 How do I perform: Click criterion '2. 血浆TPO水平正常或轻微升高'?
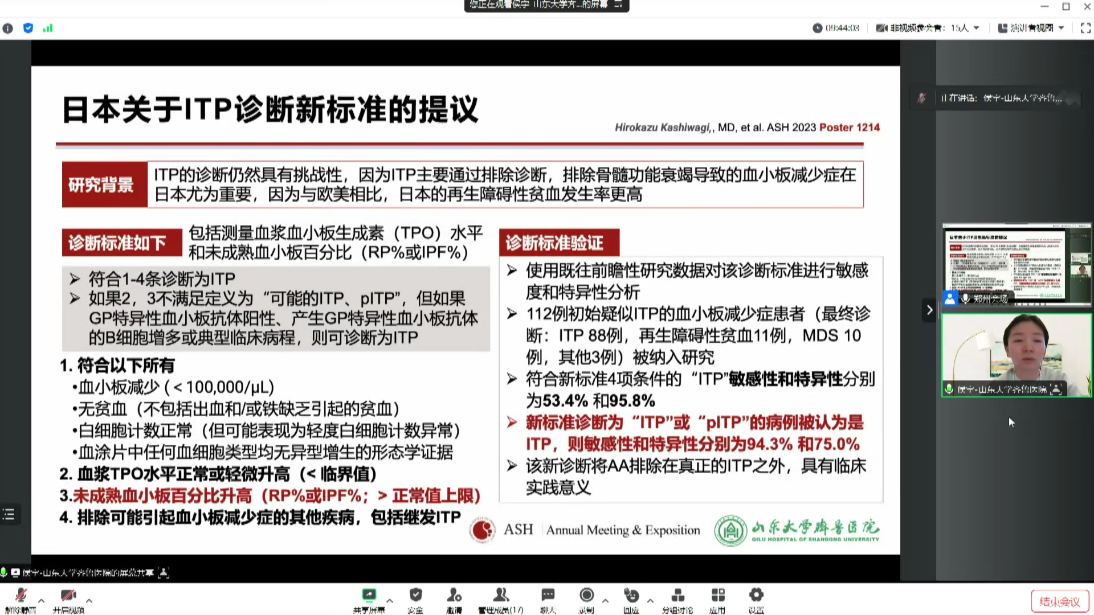[218, 474]
